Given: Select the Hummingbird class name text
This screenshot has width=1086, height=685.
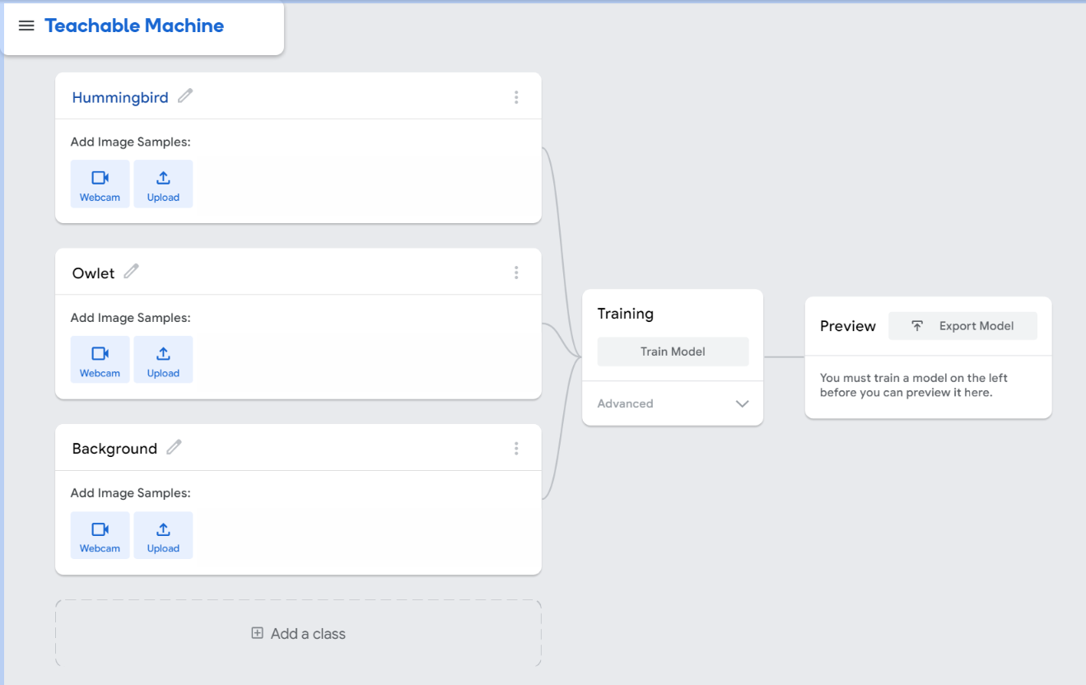Looking at the screenshot, I should tap(120, 97).
